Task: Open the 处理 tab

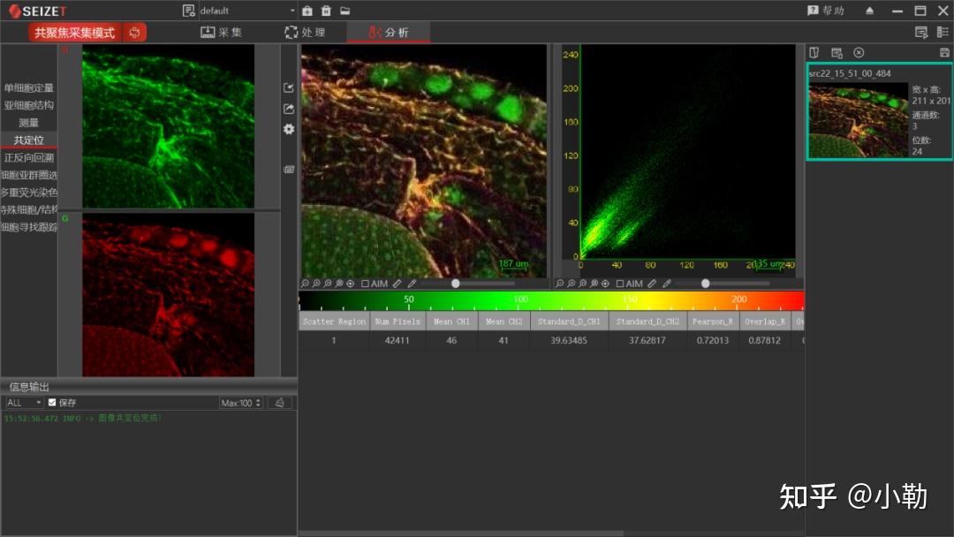Action: pyautogui.click(x=305, y=33)
